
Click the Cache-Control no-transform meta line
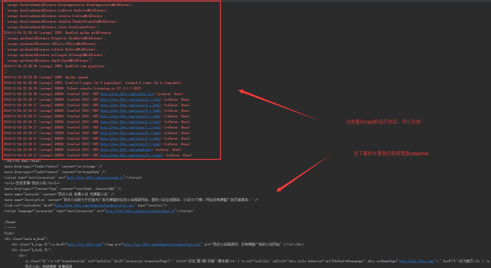(x=55, y=172)
